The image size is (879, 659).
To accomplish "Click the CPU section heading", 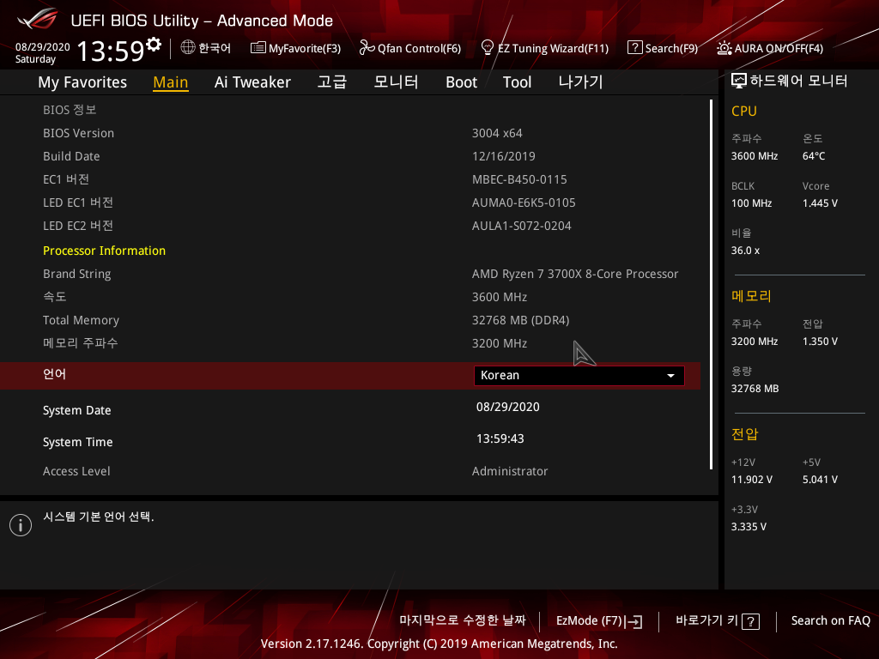I will click(744, 111).
